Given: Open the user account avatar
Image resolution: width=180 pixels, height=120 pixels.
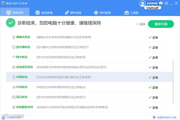Looking at the screenshot, I should (142, 3).
